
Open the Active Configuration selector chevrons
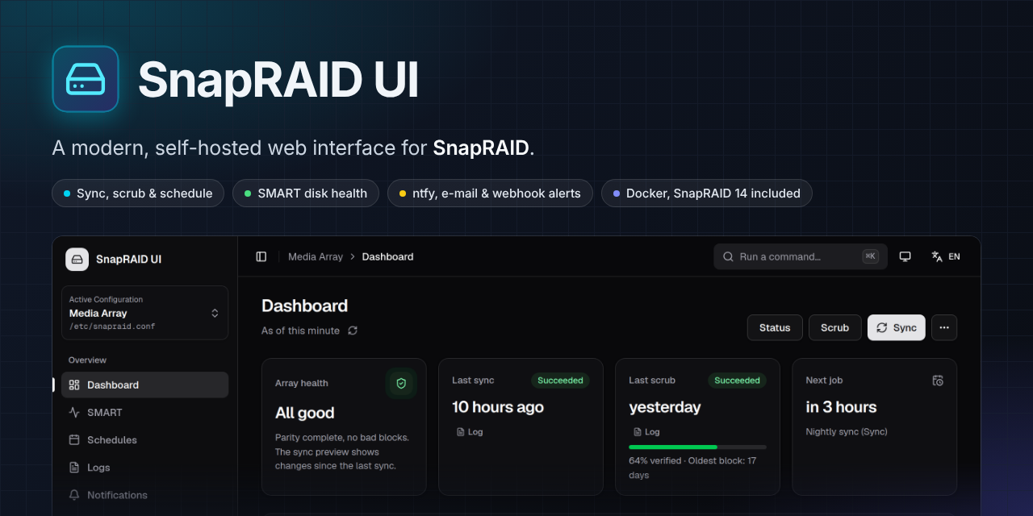(215, 313)
